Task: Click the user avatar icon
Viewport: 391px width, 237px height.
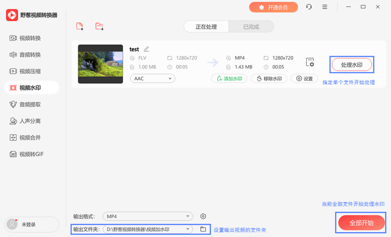Action: point(12,224)
